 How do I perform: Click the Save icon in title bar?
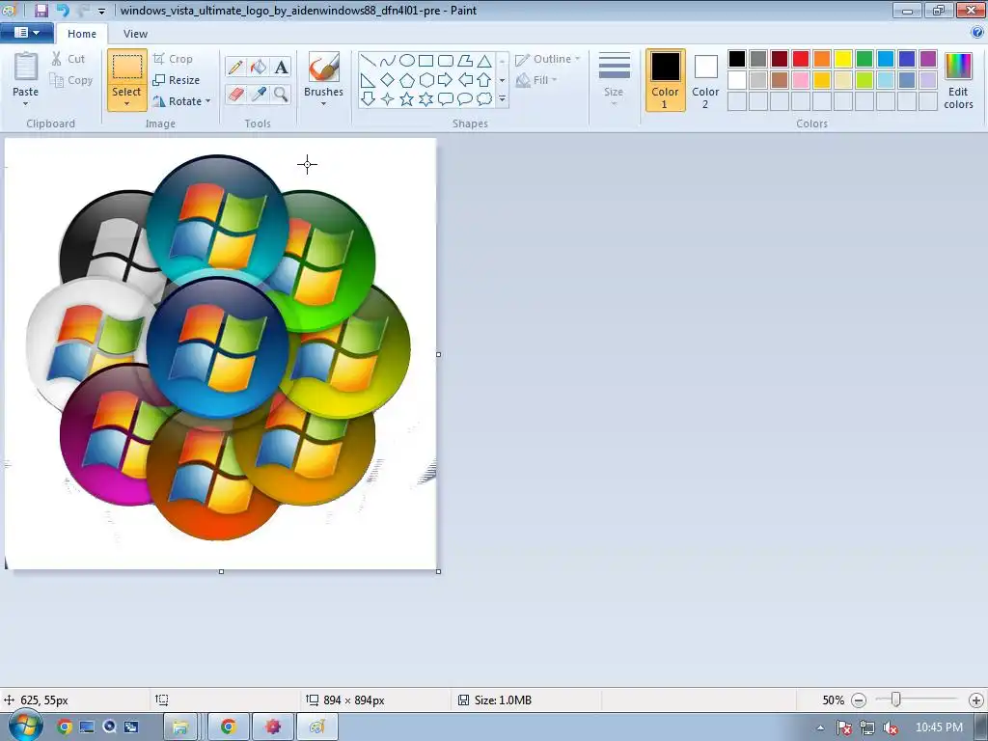pos(41,10)
